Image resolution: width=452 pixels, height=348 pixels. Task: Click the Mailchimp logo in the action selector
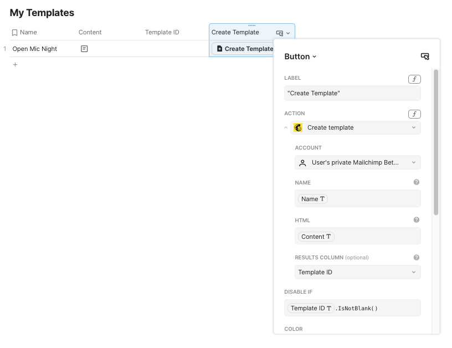298,128
